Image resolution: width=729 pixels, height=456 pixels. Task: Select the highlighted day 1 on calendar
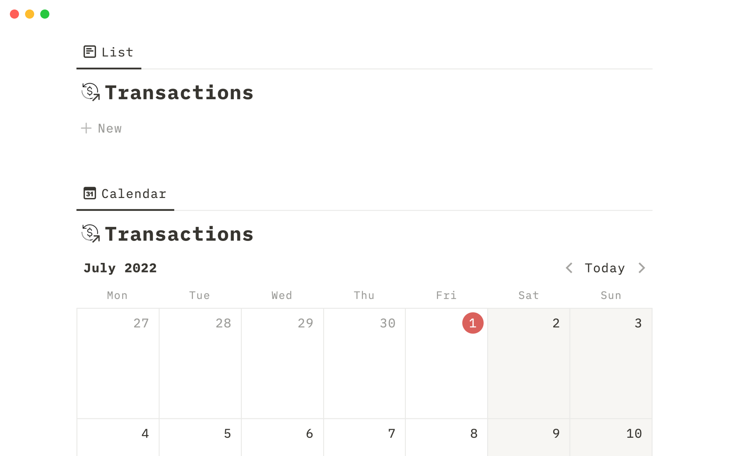[473, 323]
